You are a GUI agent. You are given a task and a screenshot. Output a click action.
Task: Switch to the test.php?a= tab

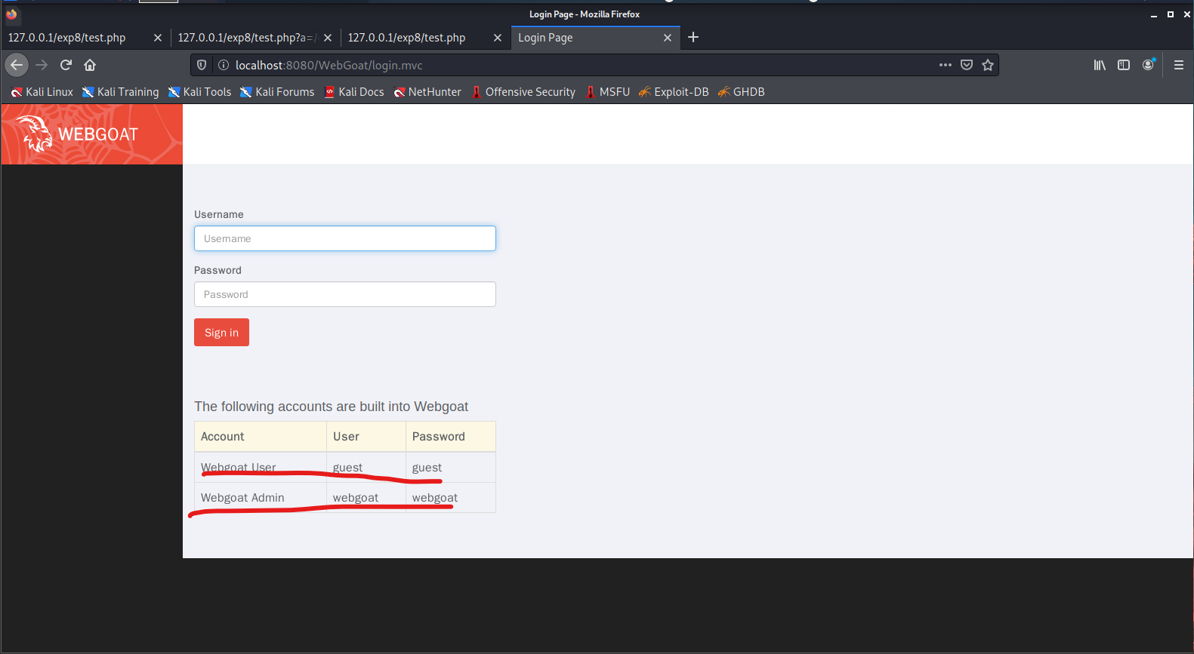pos(255,38)
